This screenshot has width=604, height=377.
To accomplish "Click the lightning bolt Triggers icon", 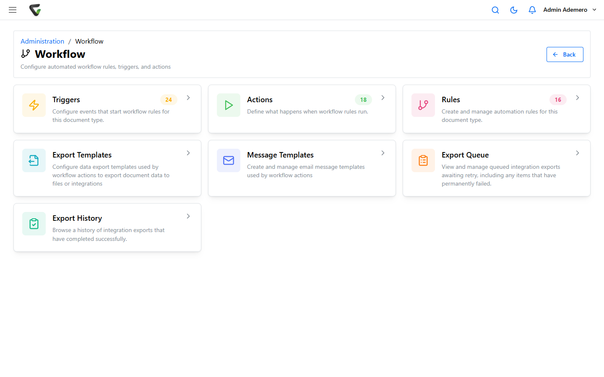I will pyautogui.click(x=34, y=105).
